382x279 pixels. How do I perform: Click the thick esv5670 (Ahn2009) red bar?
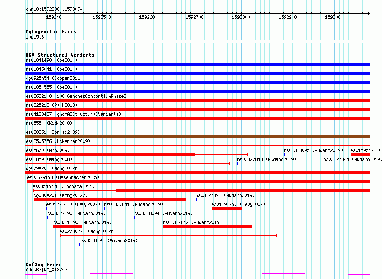pos(110,155)
